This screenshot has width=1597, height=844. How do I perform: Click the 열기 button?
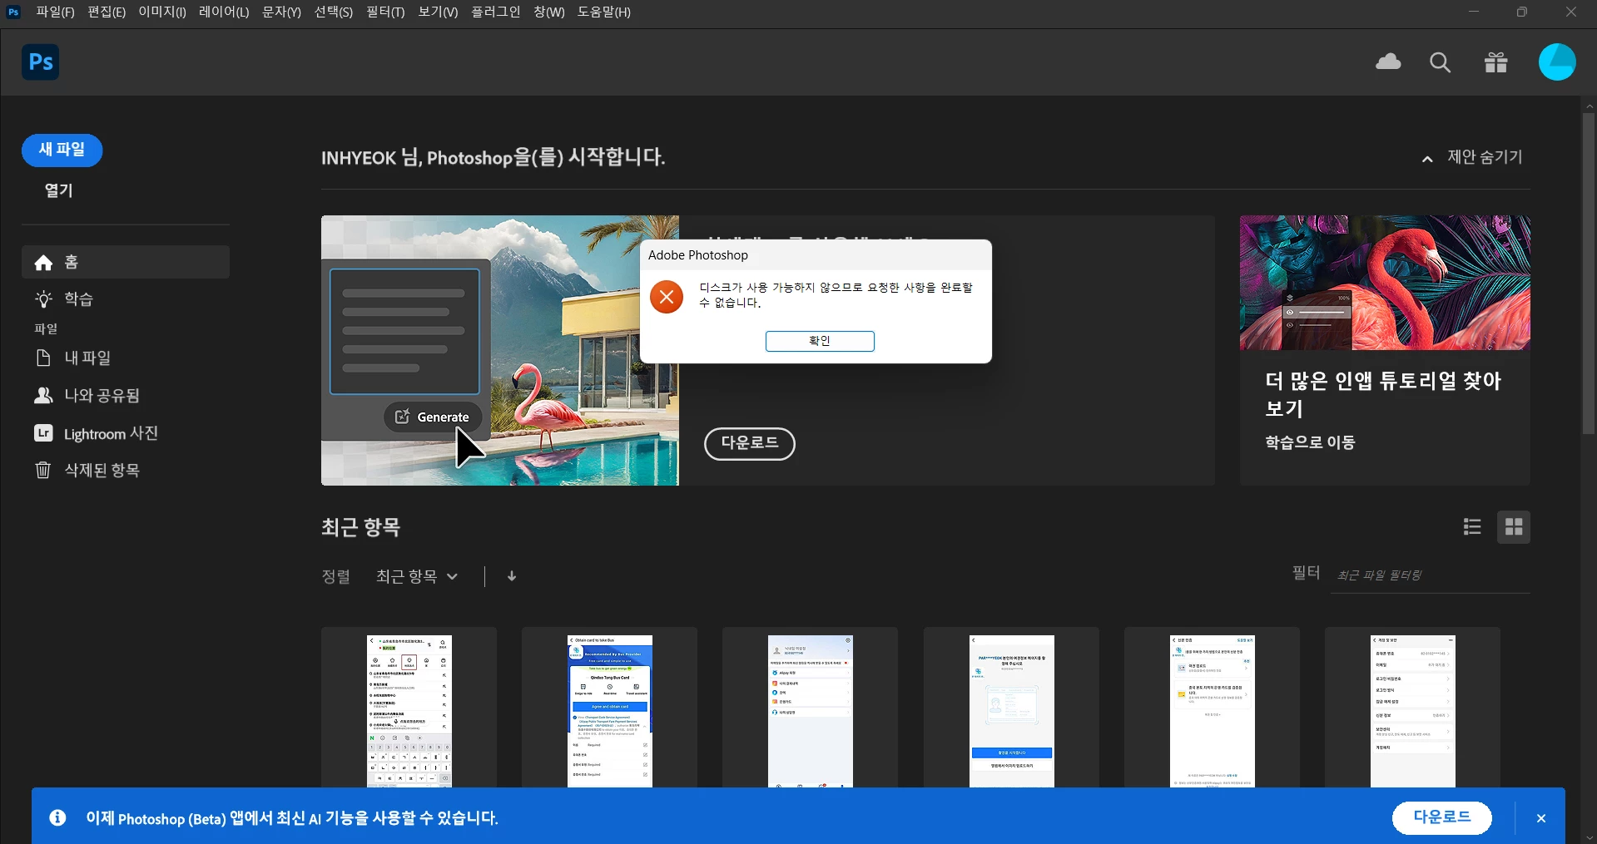pyautogui.click(x=58, y=190)
